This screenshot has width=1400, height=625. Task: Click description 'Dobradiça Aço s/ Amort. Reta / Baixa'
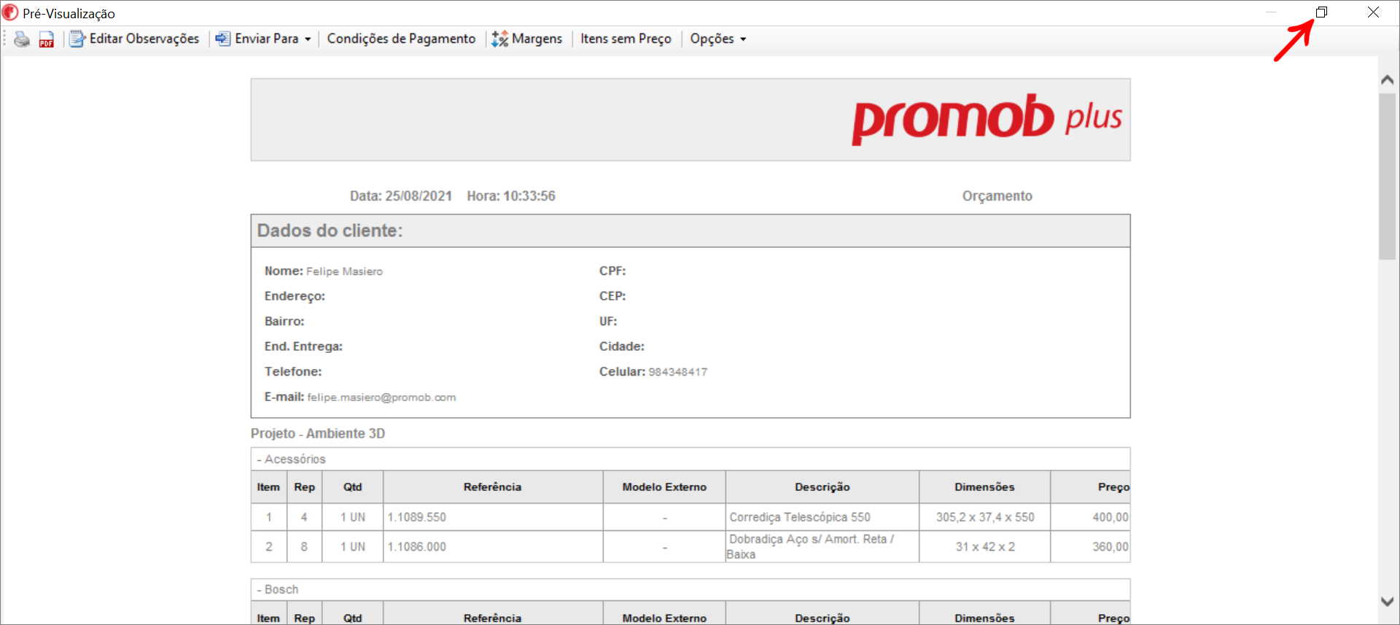click(811, 547)
